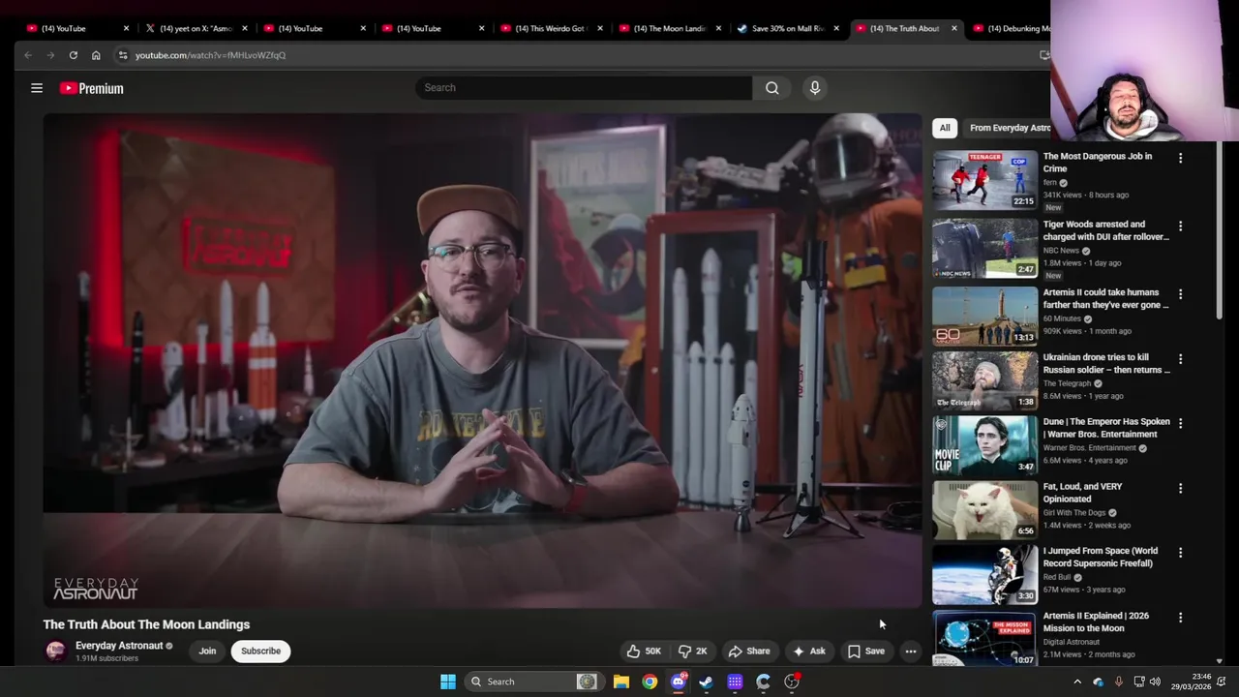1239x697 pixels.
Task: Switch to 'This Weirdo Got' browser tab
Action: click(x=550, y=28)
